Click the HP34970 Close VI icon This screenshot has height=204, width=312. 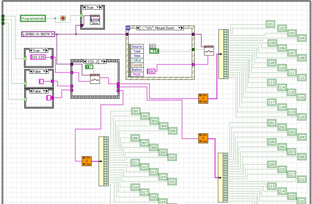tap(95, 20)
